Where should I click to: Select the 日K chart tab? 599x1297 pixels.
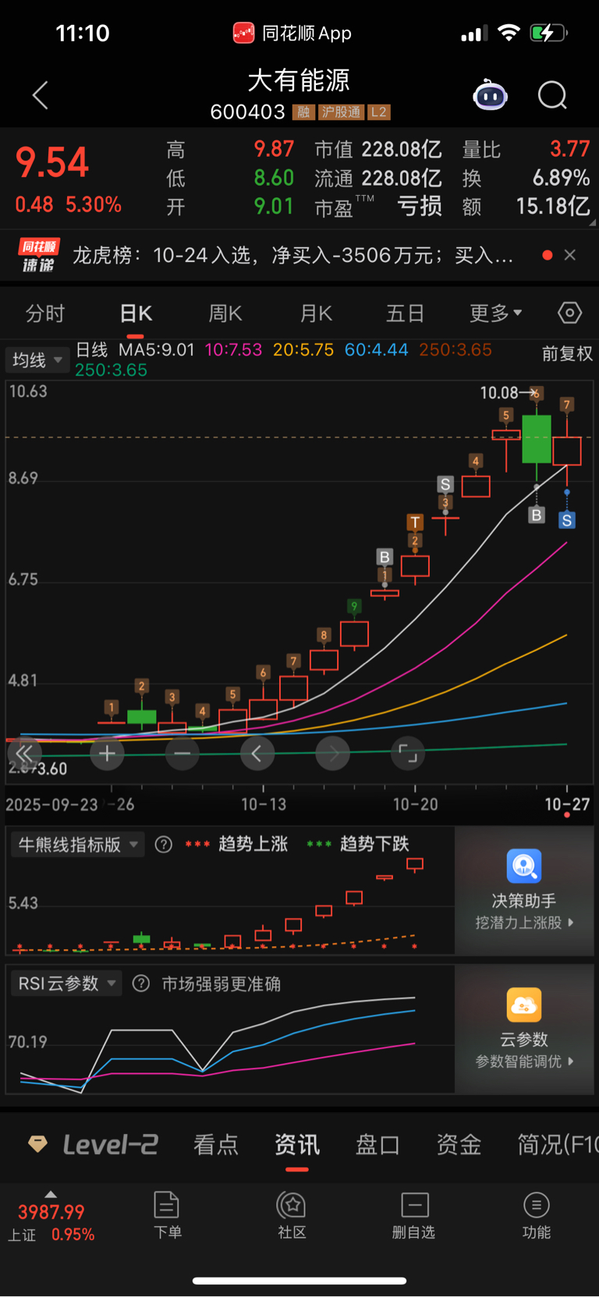pos(136,314)
